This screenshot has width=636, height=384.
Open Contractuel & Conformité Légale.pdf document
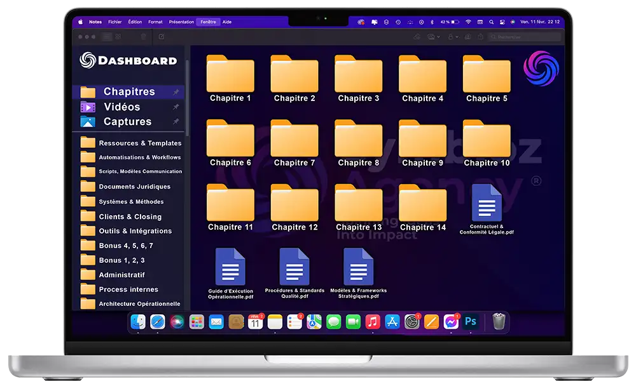click(x=487, y=203)
